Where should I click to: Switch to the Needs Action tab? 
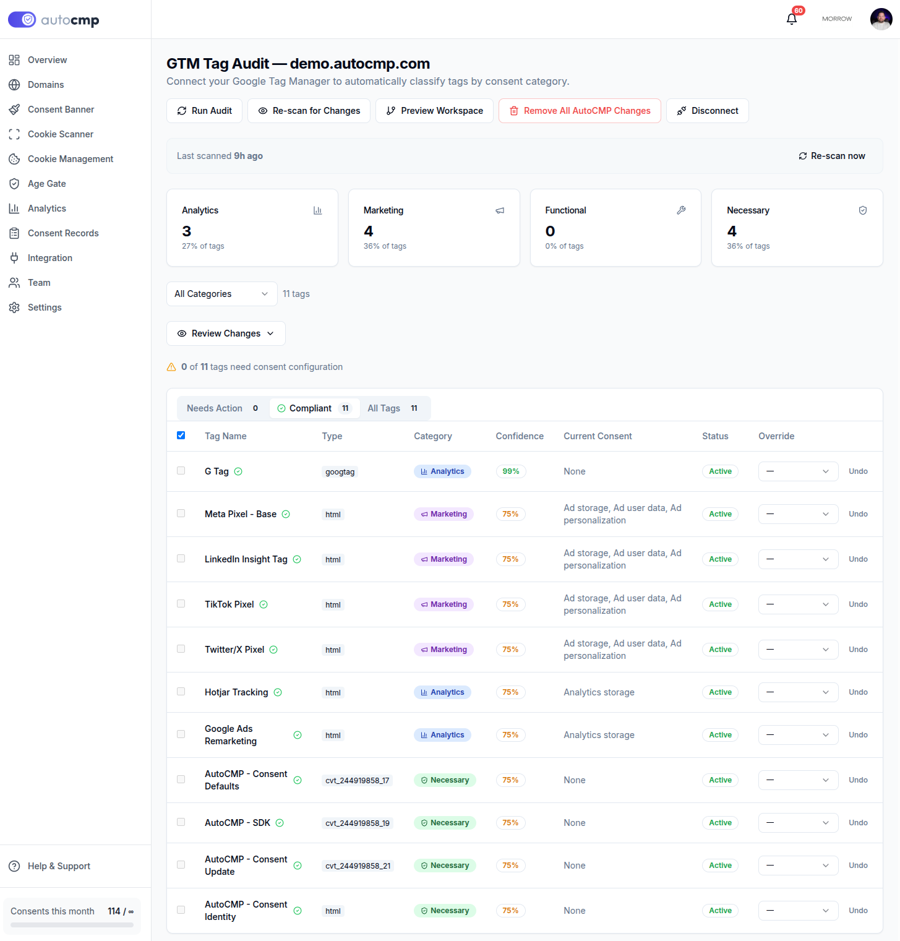point(223,408)
